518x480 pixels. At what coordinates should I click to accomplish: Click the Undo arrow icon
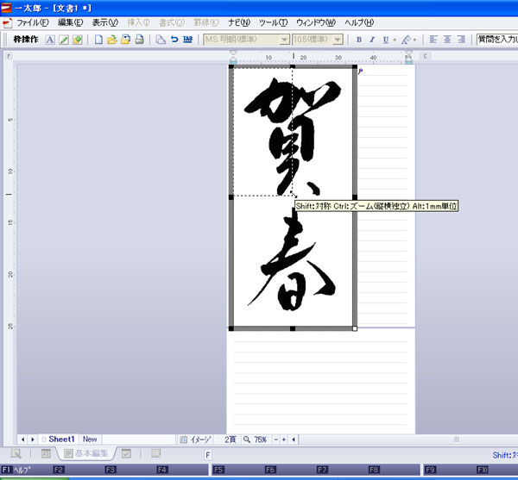pyautogui.click(x=175, y=40)
